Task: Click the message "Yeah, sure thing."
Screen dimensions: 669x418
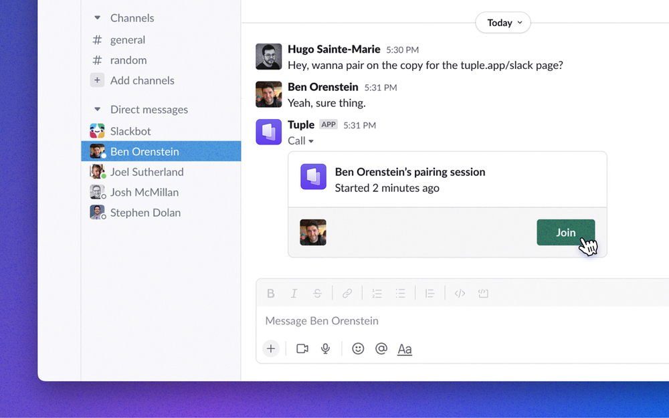Action: click(326, 103)
